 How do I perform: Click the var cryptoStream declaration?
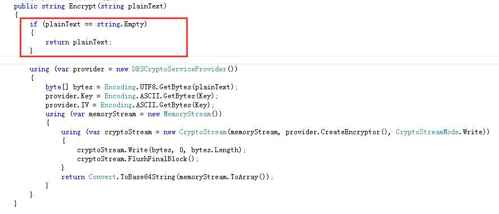point(120,132)
